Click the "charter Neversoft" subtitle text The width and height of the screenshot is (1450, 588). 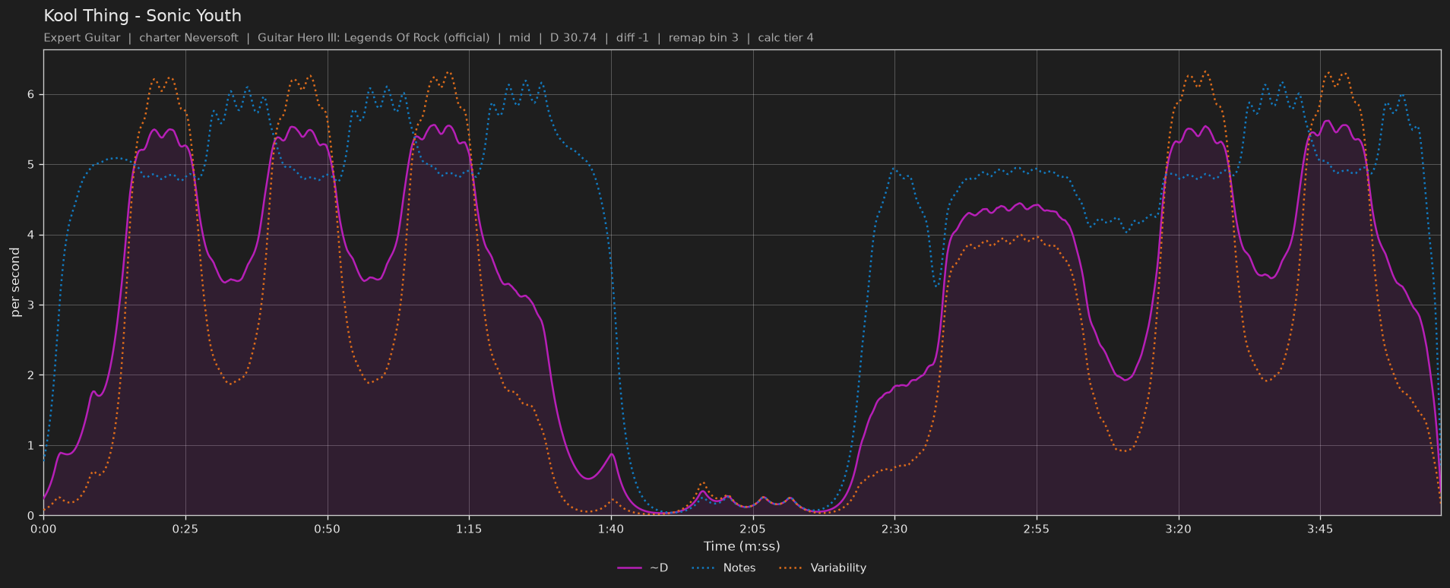[188, 38]
